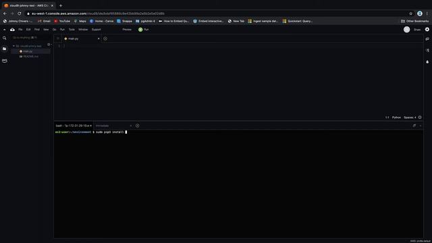The height and width of the screenshot is (243, 432).
Task: Open the Python language mode selector
Action: click(x=396, y=117)
